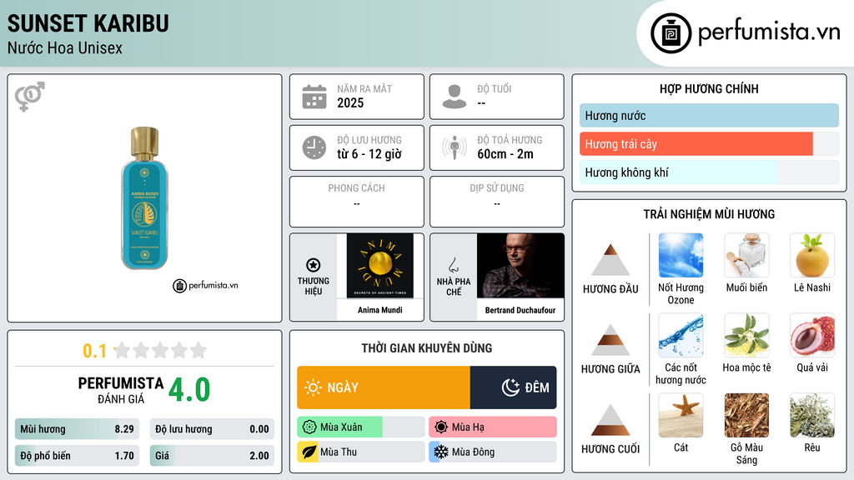Viewport: 854px width, 480px height.
Task: Click the sillage value 60cm - 2m
Action: [x=505, y=154]
